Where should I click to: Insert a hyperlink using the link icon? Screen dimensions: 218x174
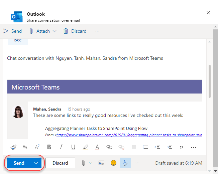pos(109,147)
